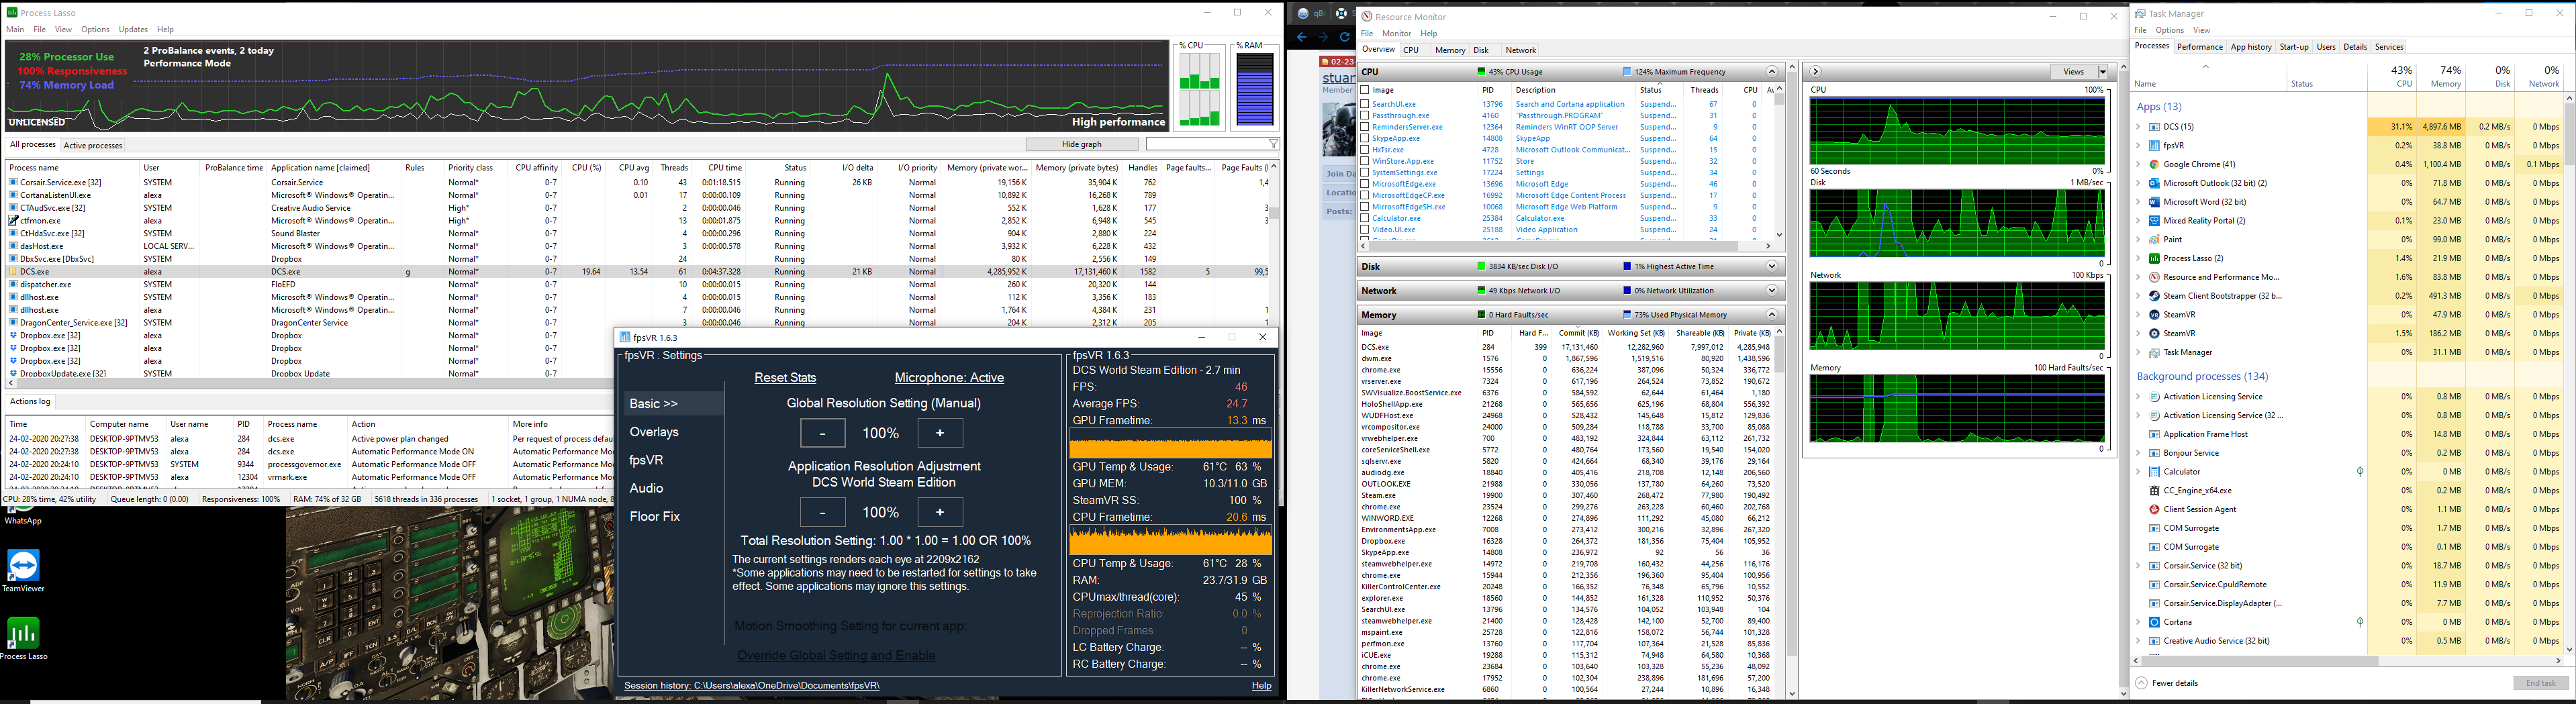Expand the Network section in Resource Monitor
The image size is (2576, 704).
[x=1772, y=291]
